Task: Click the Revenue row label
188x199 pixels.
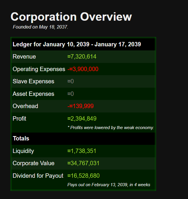Action: pos(24,57)
